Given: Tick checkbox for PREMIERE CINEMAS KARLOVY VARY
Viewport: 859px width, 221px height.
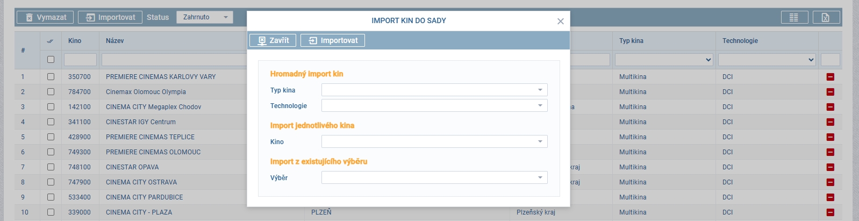Looking at the screenshot, I should point(51,77).
